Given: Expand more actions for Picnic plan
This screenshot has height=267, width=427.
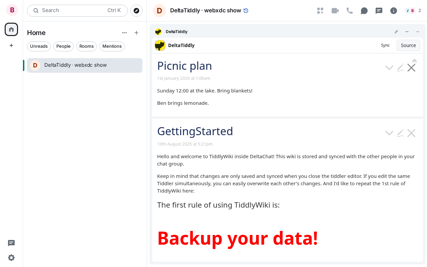Looking at the screenshot, I should point(389,68).
